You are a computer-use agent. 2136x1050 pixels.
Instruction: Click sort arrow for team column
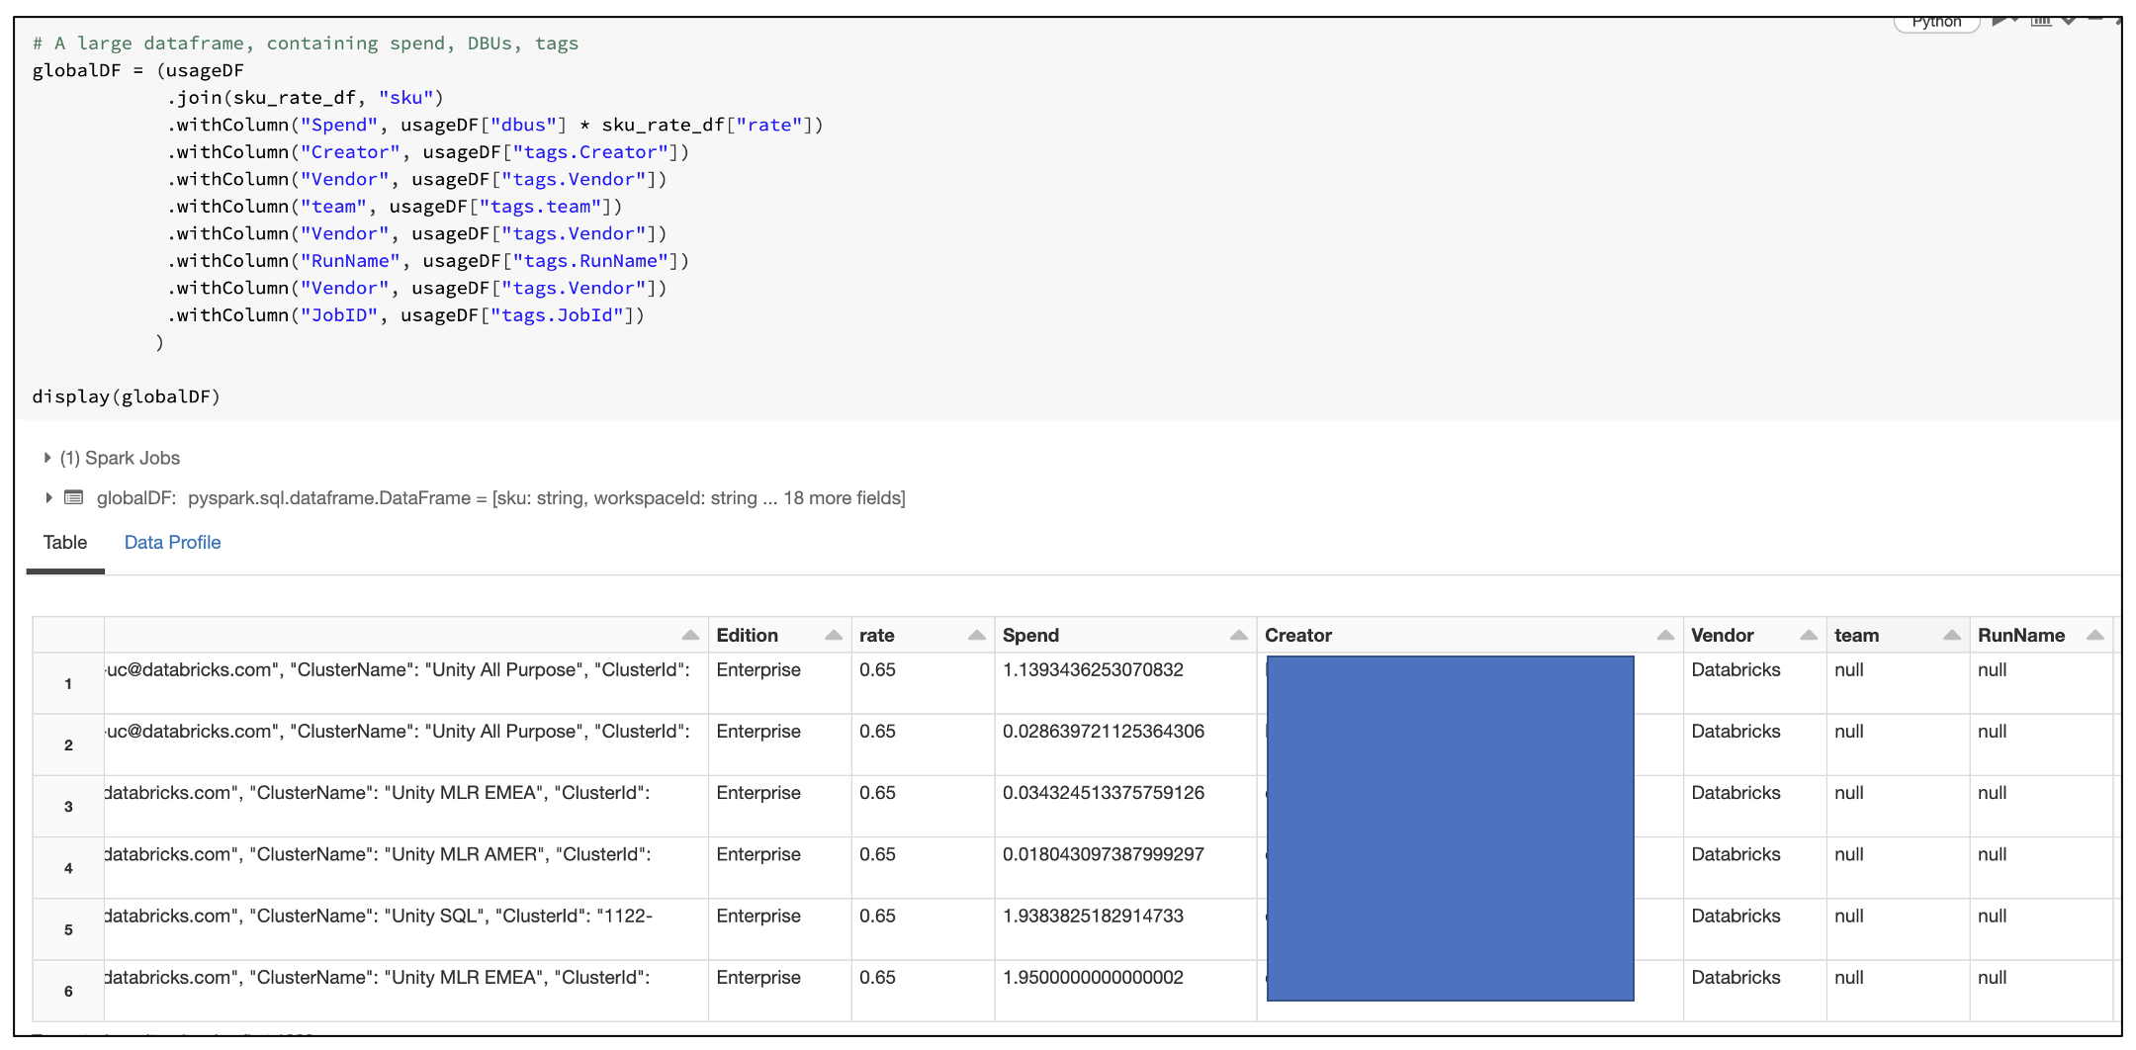(x=1952, y=636)
